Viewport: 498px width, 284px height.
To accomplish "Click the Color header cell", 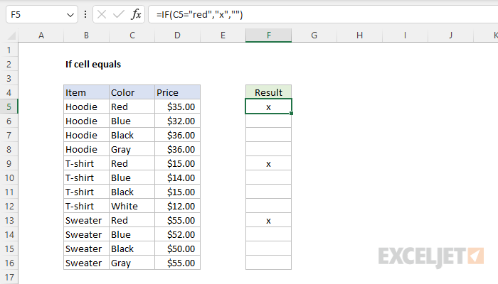I will click(x=132, y=92).
